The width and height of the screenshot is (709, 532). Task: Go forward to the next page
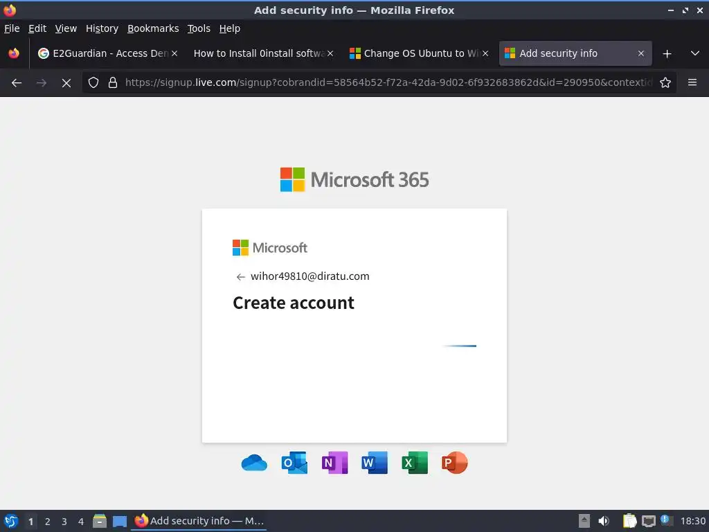coord(41,83)
